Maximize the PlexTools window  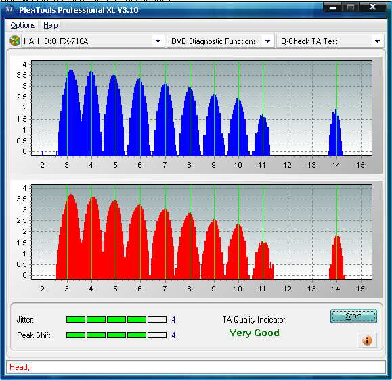pos(351,7)
